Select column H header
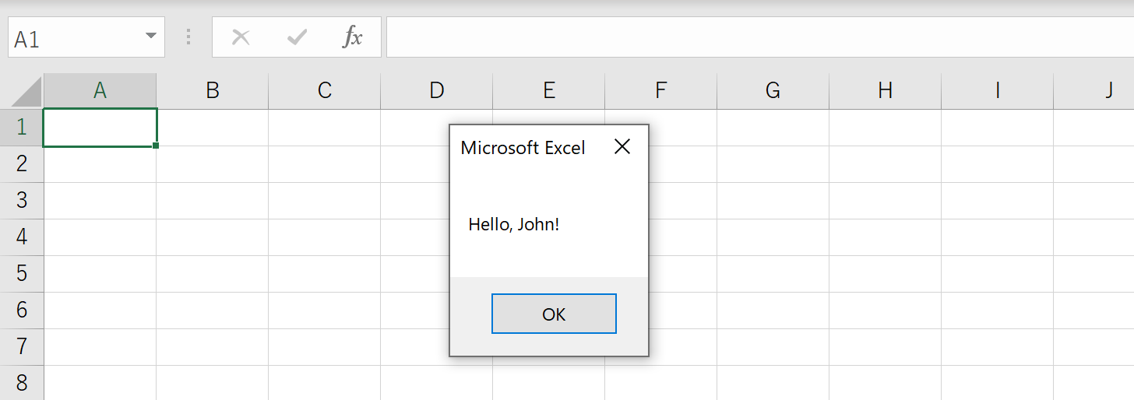The height and width of the screenshot is (400, 1134). (886, 91)
